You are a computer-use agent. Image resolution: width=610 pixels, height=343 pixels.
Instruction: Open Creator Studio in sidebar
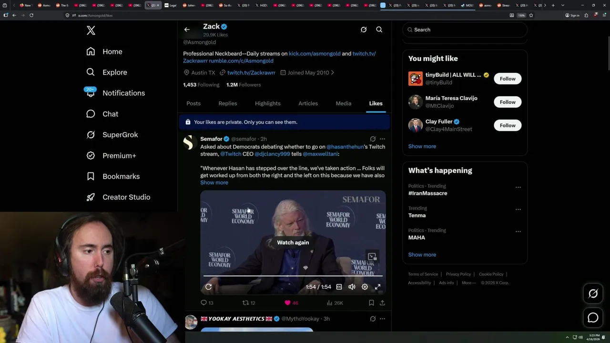[118, 197]
